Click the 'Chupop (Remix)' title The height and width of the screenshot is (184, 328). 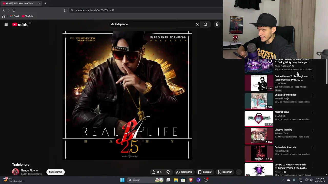pyautogui.click(x=283, y=130)
